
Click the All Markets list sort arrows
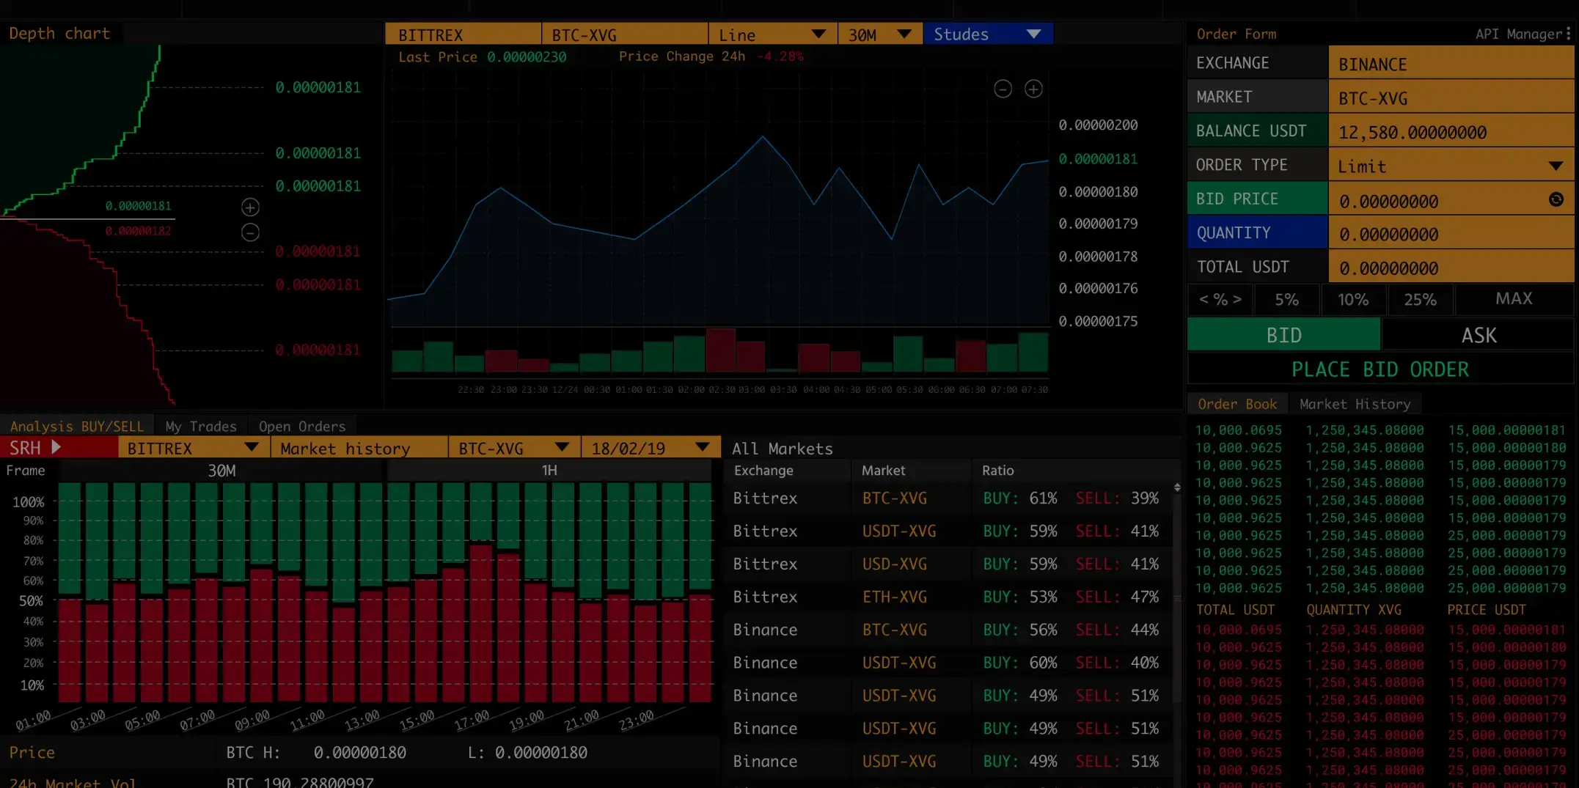click(x=1177, y=487)
